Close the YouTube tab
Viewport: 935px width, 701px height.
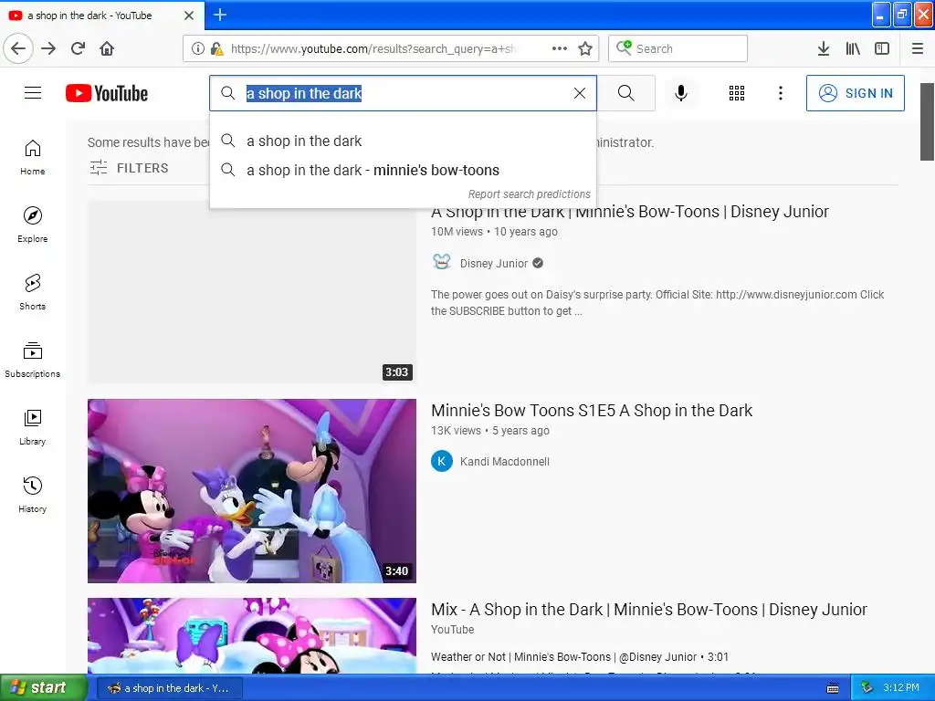[x=189, y=16]
